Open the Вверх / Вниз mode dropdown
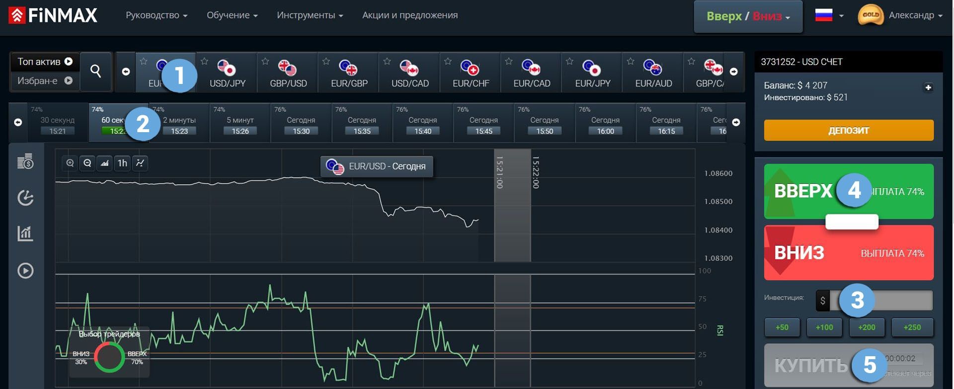The image size is (954, 389). (748, 16)
